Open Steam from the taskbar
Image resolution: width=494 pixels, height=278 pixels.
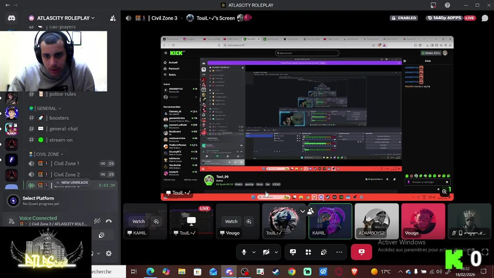click(x=276, y=272)
